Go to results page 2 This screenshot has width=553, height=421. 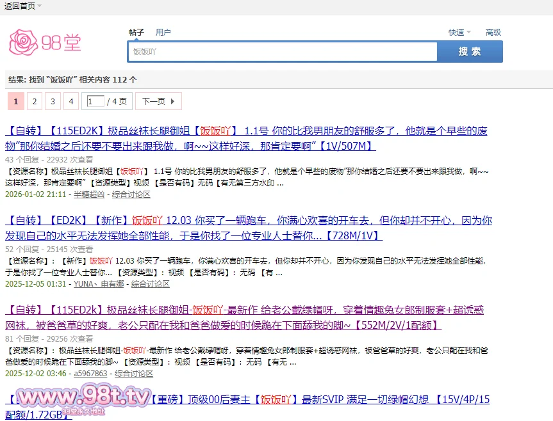(35, 101)
